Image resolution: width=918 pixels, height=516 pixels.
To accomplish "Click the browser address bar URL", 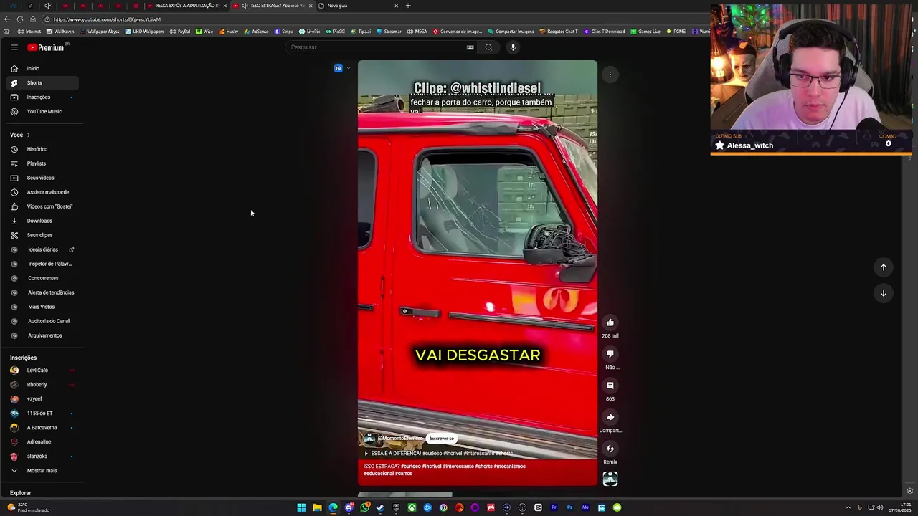I will [x=106, y=19].
